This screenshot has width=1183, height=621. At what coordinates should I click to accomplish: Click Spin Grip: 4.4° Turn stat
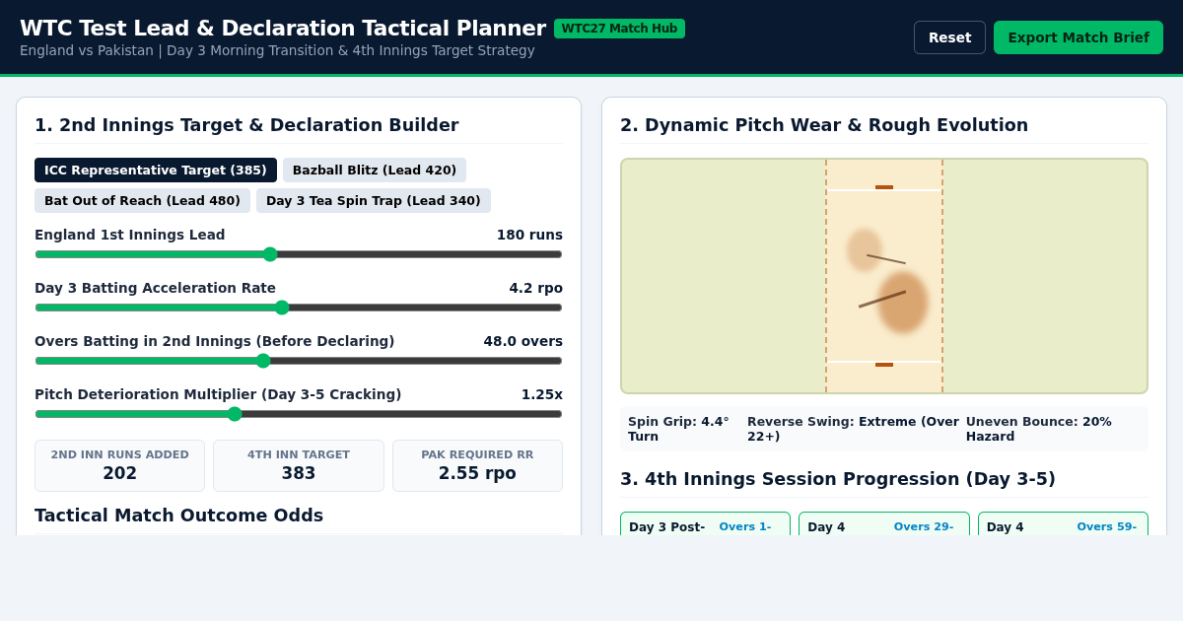(679, 429)
